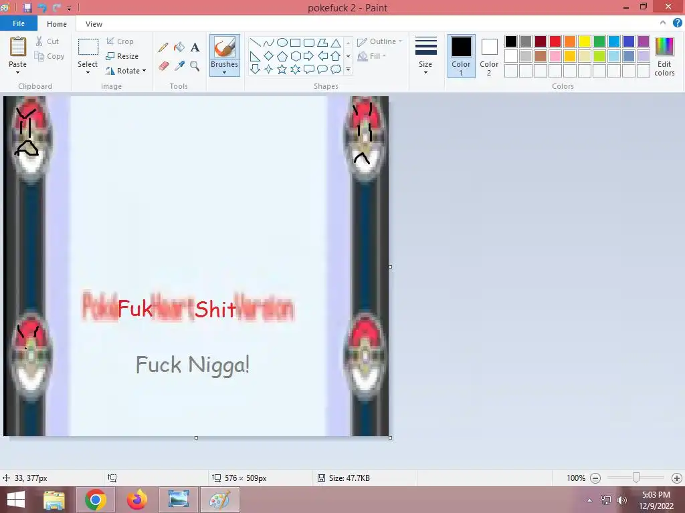Image resolution: width=685 pixels, height=513 pixels.
Task: Choose the Rounded rectangle shape
Action: click(x=309, y=43)
